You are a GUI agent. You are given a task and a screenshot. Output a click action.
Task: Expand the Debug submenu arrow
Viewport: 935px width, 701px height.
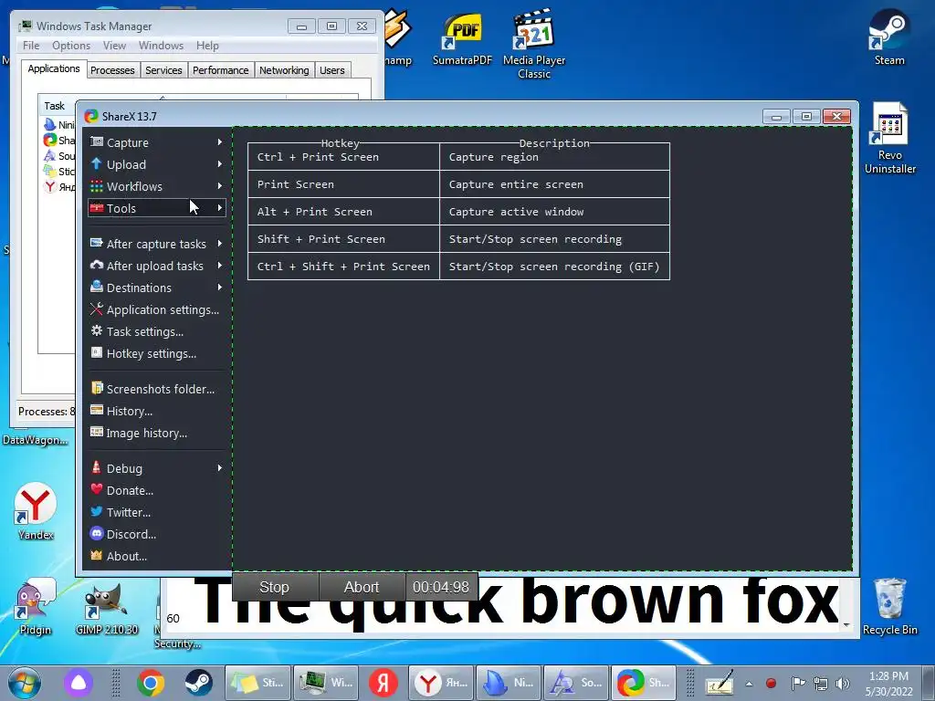[219, 468]
